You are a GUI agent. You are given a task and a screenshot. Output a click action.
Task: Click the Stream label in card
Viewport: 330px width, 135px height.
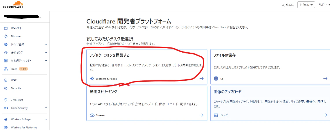pos(100,115)
